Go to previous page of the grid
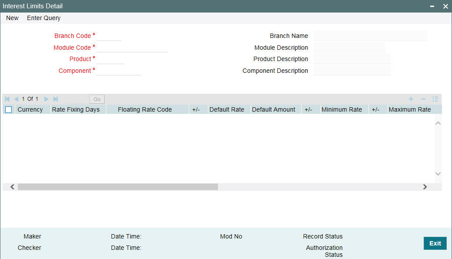The width and height of the screenshot is (452, 259). pos(16,99)
